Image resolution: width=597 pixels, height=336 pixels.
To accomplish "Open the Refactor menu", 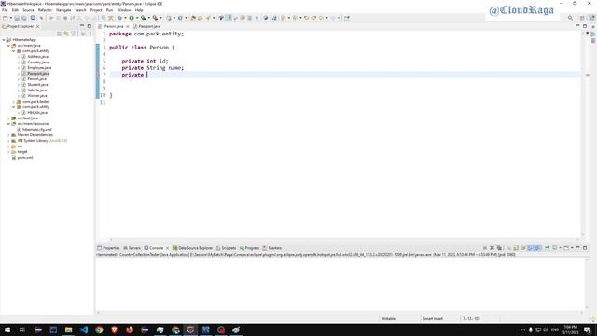I will 45,10.
